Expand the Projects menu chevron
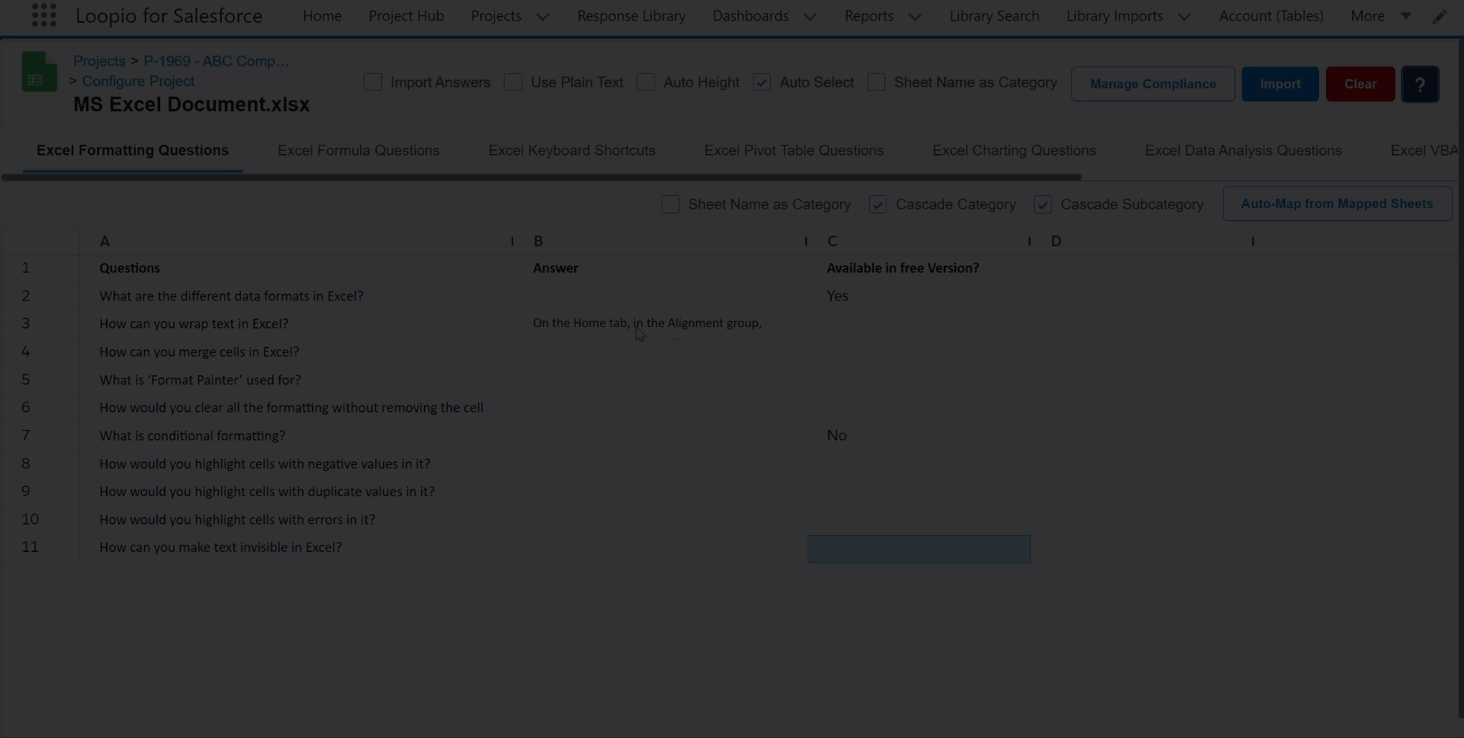 [x=543, y=17]
